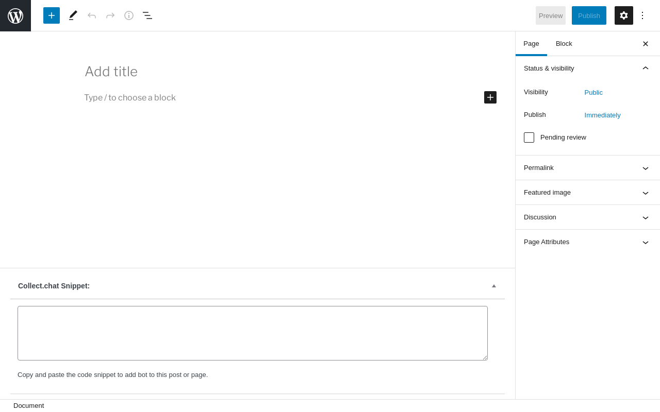This screenshot has height=412, width=660.
Task: Collapse the Status & visibility panel
Action: point(646,68)
